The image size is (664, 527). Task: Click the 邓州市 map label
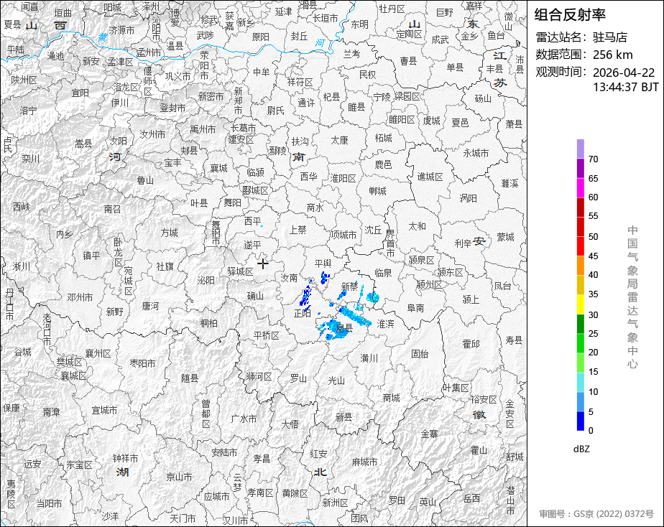pyautogui.click(x=80, y=297)
